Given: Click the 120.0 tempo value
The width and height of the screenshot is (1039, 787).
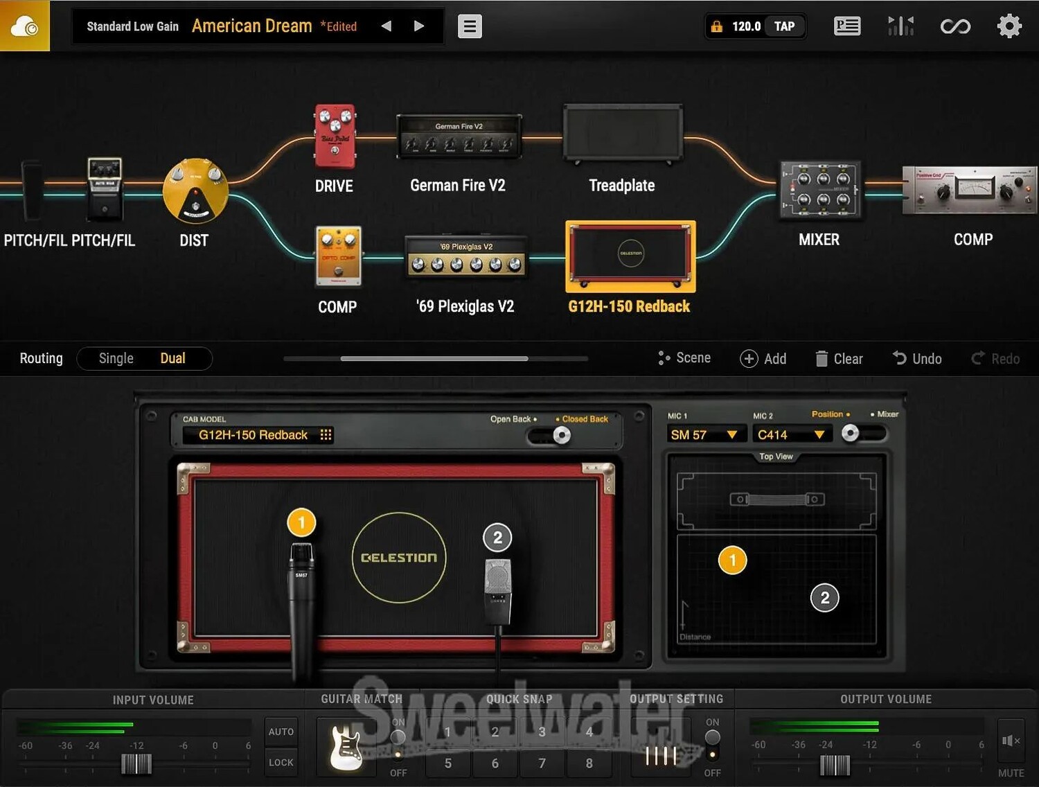Looking at the screenshot, I should (746, 26).
